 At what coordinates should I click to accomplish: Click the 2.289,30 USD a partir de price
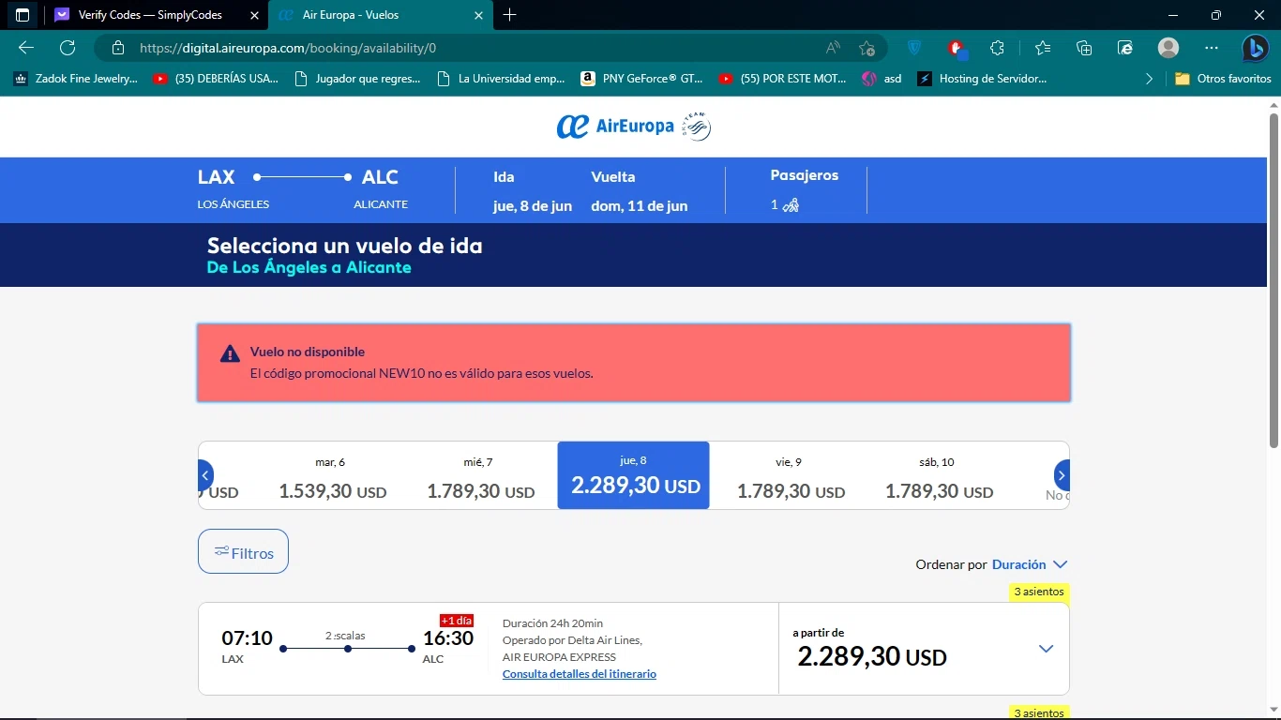click(872, 656)
